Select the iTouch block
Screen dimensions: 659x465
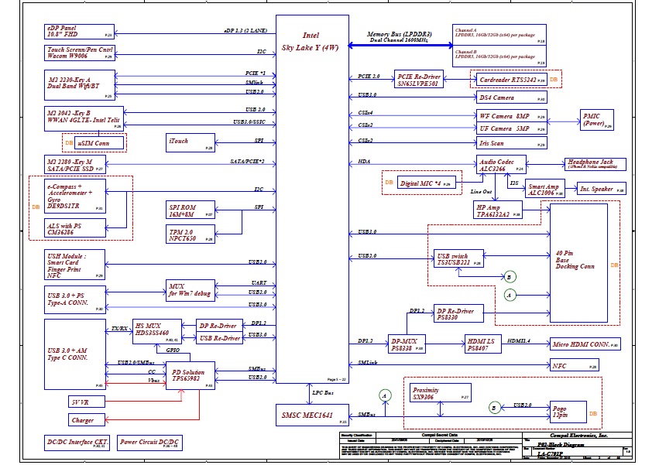click(190, 142)
